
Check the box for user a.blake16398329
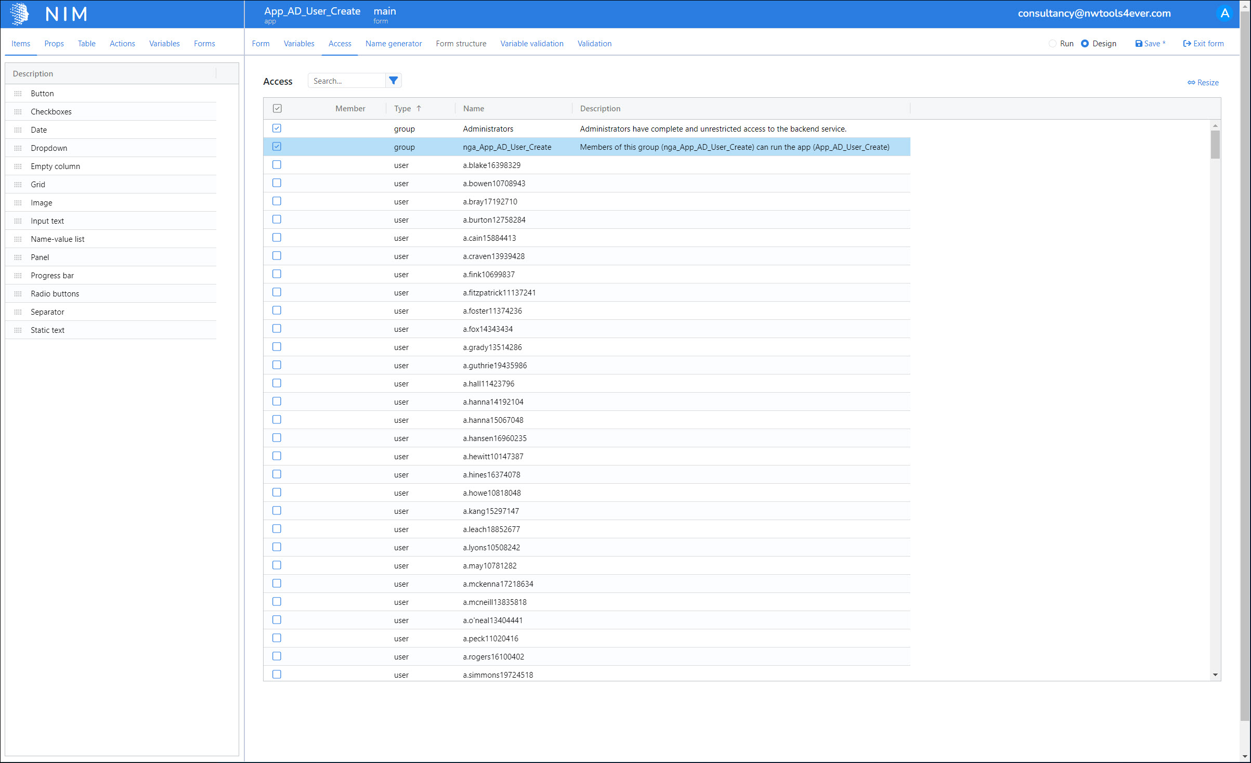click(277, 165)
